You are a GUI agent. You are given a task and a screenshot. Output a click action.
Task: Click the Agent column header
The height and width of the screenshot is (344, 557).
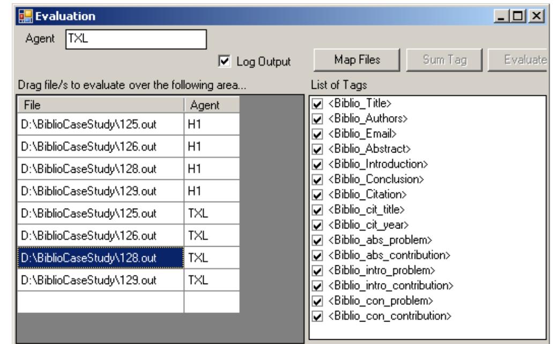pos(211,106)
